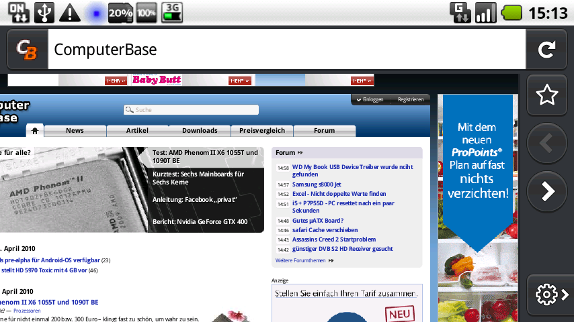Tap the 100% memory status icon
This screenshot has width=574, height=322.
[x=147, y=13]
